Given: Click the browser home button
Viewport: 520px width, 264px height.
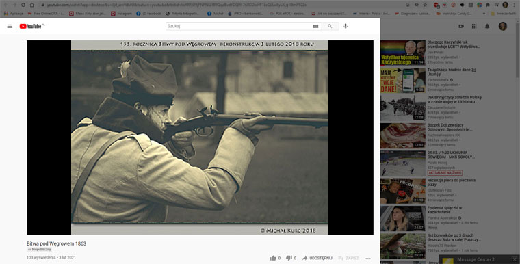Looking at the screenshot, I should [x=32, y=5].
